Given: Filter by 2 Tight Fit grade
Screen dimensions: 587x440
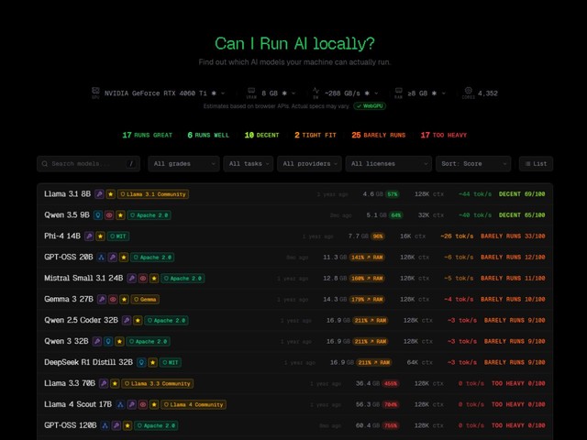Looking at the screenshot, I should point(316,135).
